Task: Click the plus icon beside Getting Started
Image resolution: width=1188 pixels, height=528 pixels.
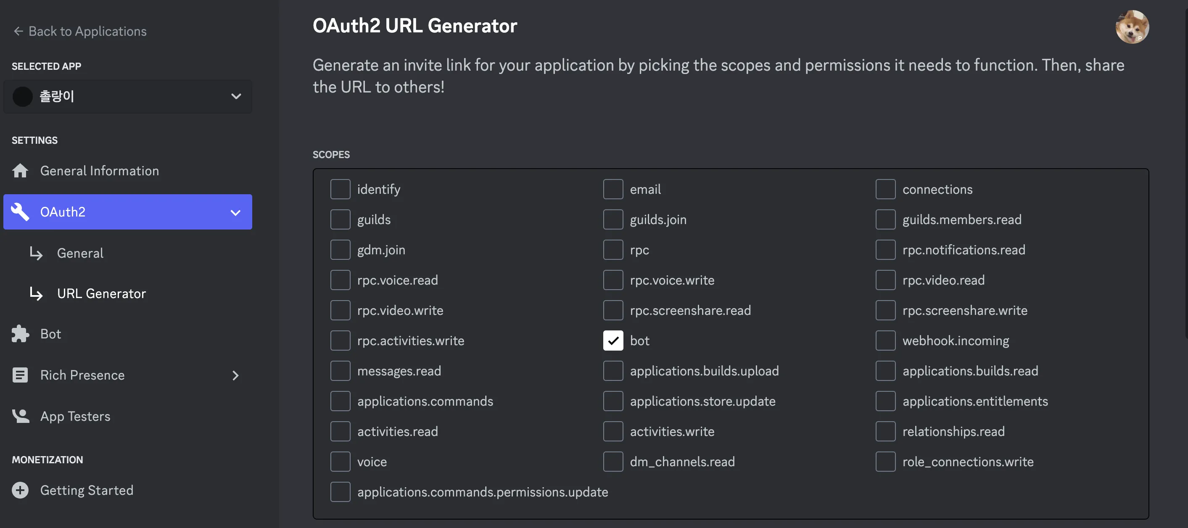Action: (20, 490)
